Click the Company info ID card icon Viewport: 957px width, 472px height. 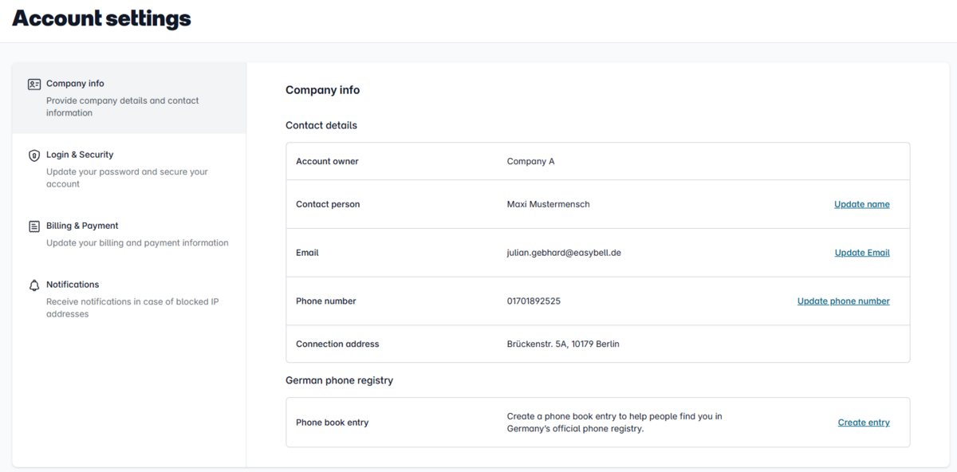point(34,84)
